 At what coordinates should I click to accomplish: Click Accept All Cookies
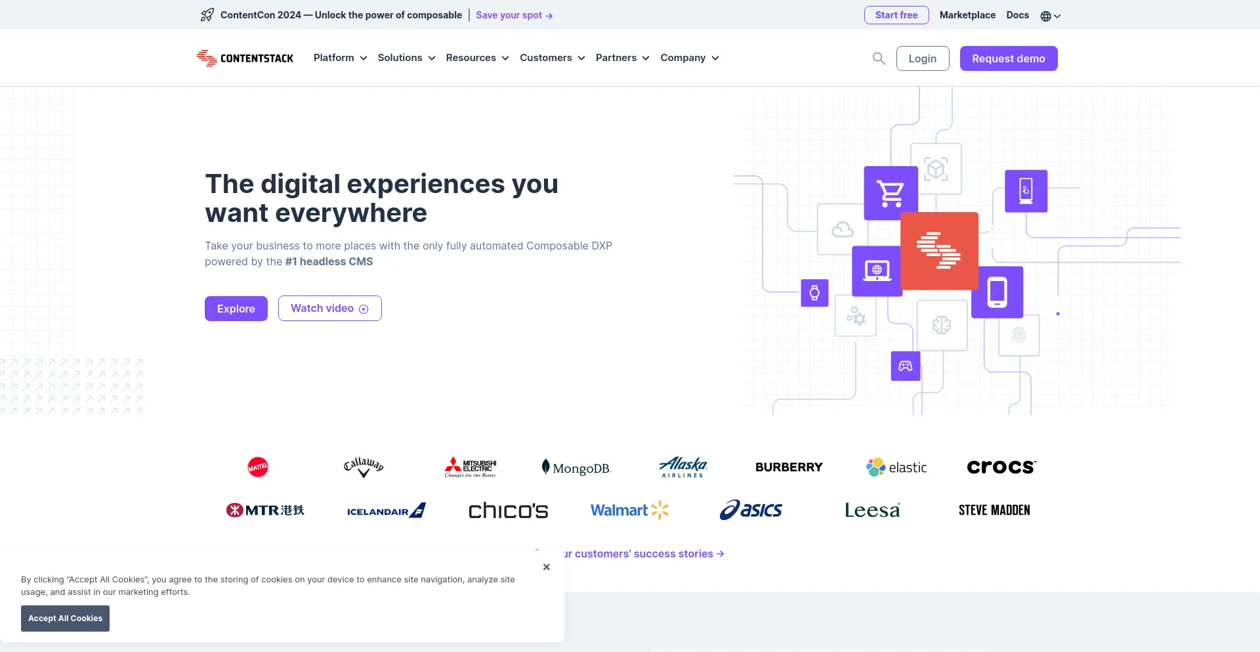point(65,619)
